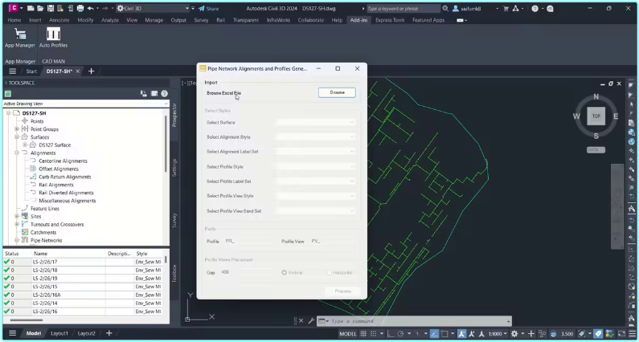The image size is (639, 342).
Task: Click the Open file folder icon
Action: (40, 8)
